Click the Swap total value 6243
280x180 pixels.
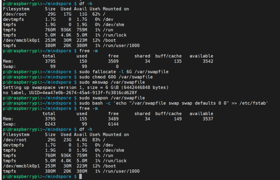click(49, 124)
